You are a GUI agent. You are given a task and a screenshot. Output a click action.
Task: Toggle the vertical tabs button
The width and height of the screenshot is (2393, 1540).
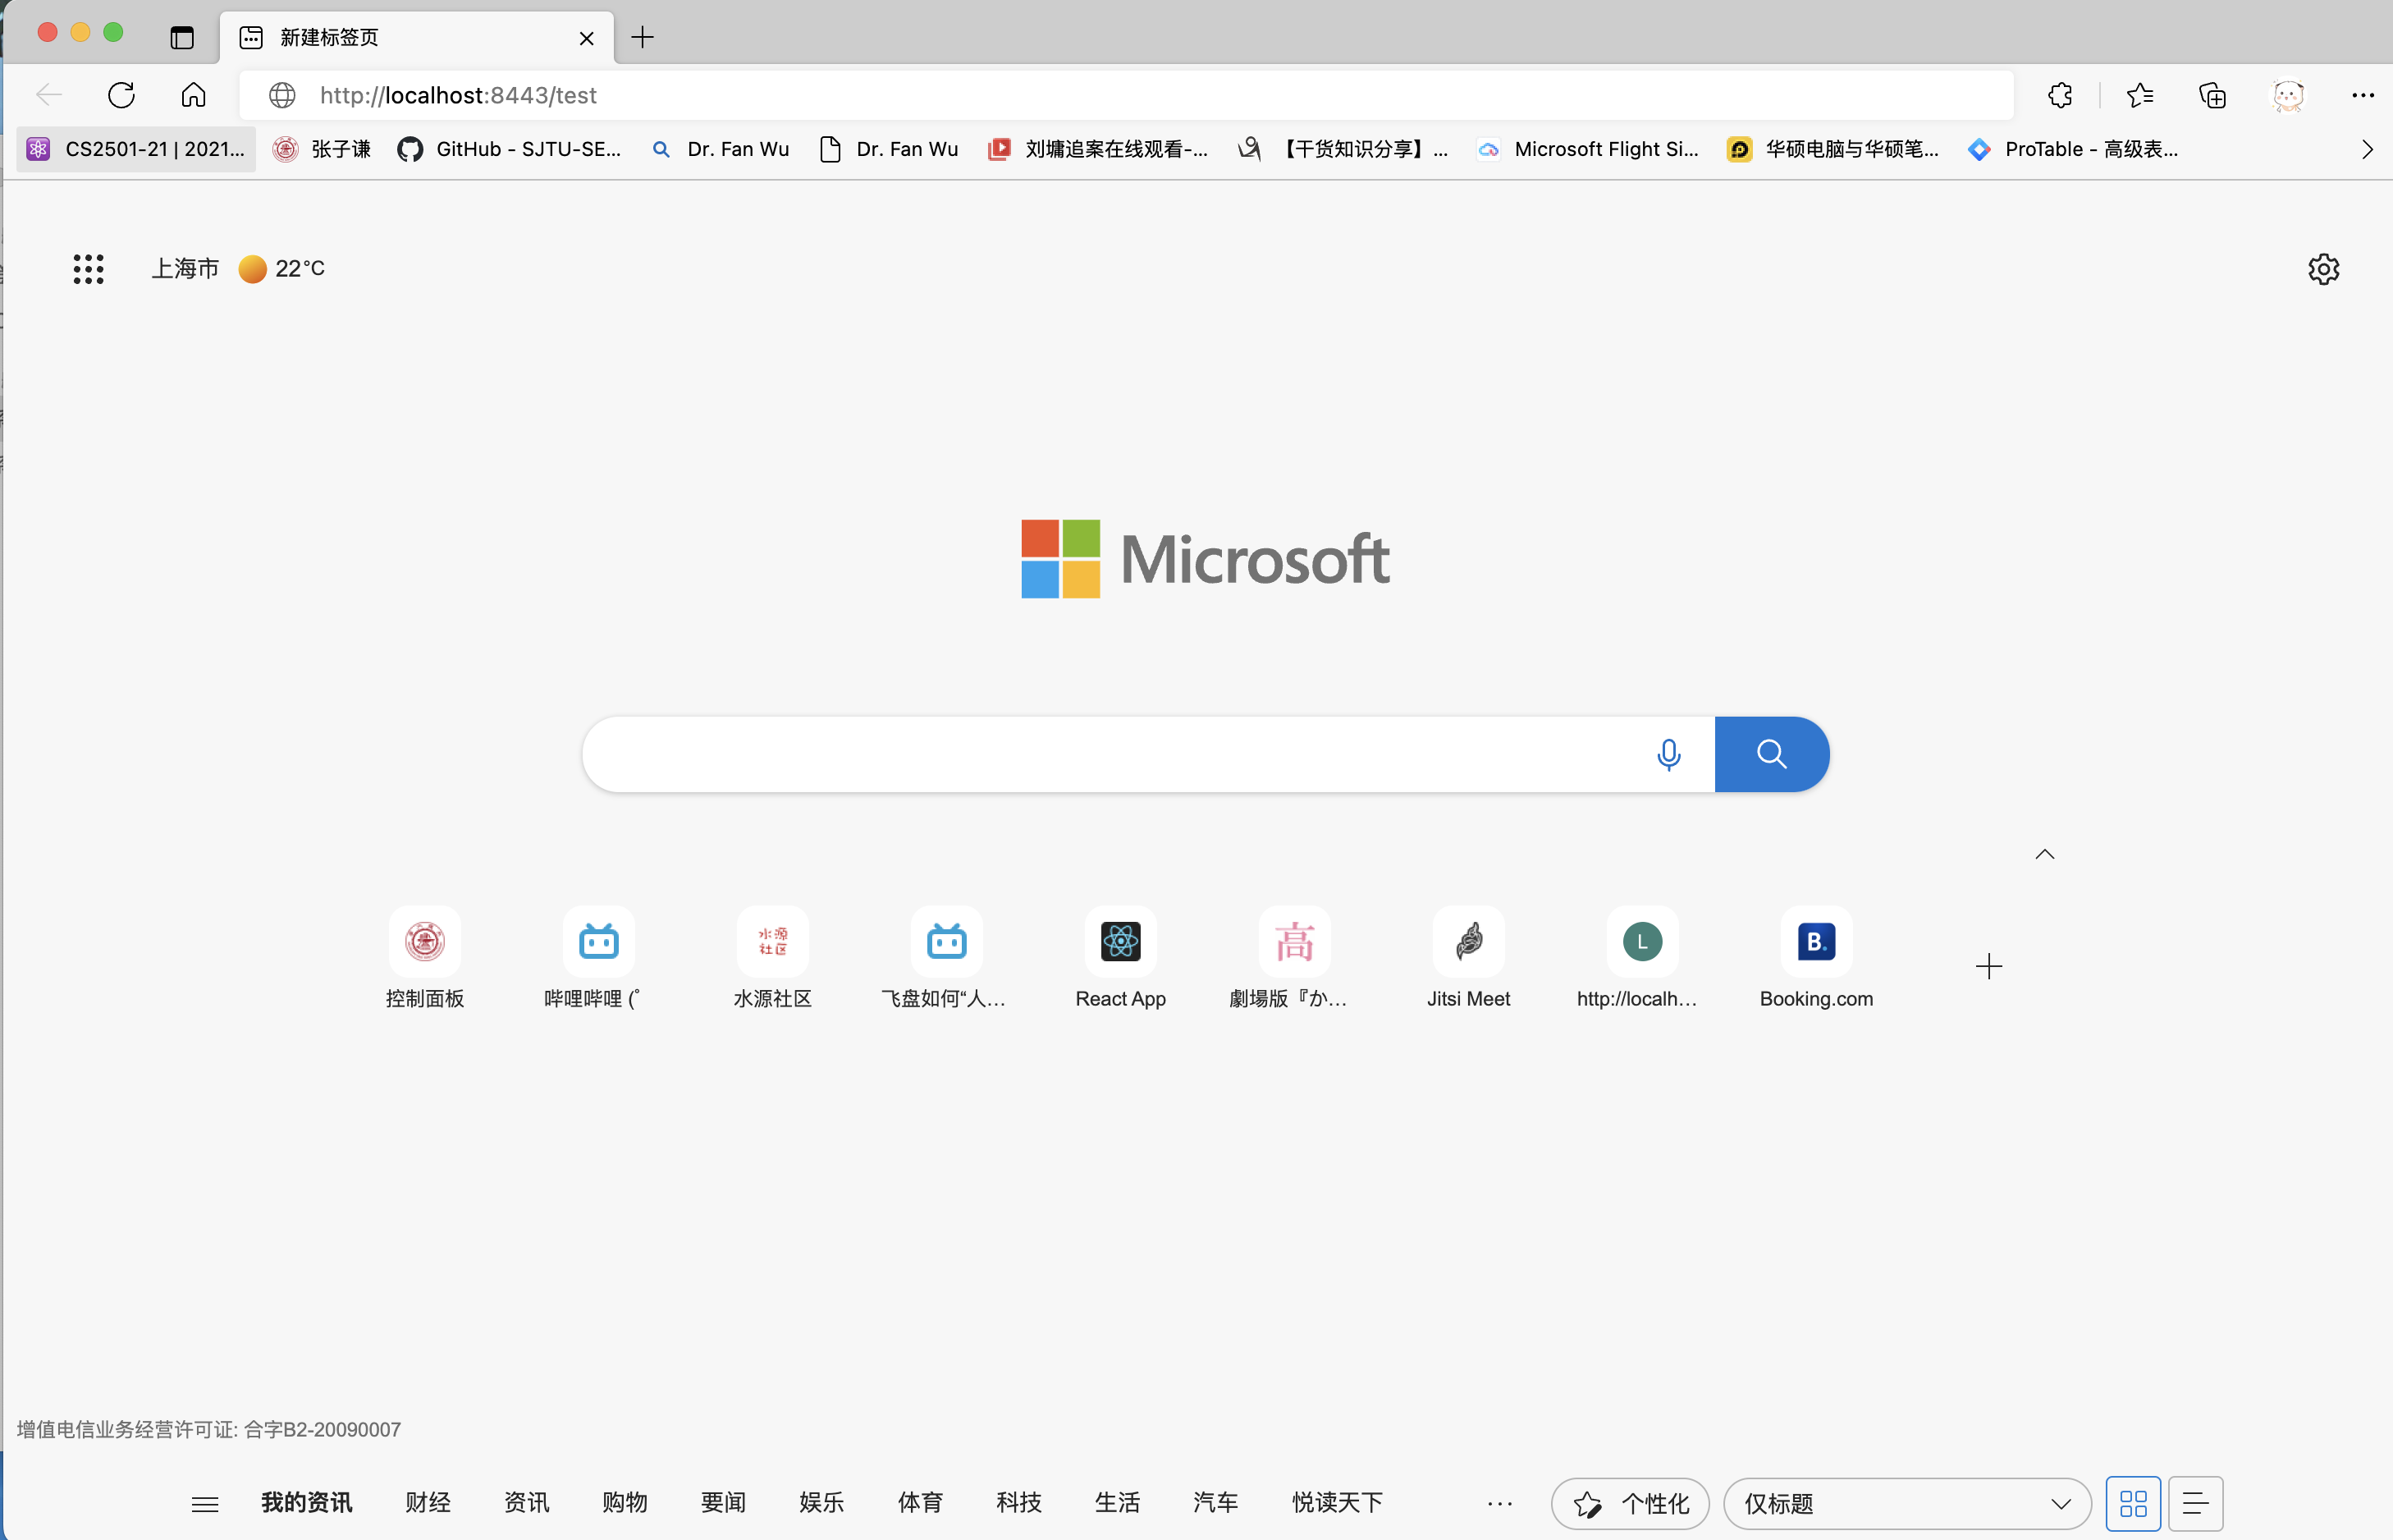click(x=182, y=38)
